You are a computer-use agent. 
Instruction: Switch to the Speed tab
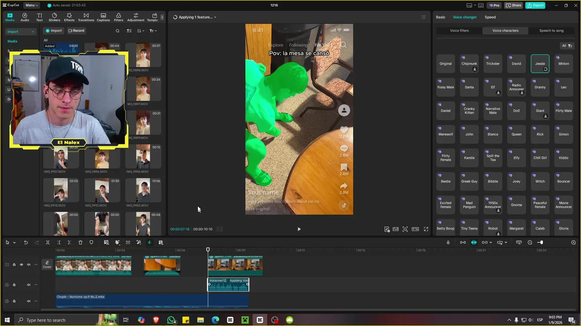pyautogui.click(x=490, y=17)
